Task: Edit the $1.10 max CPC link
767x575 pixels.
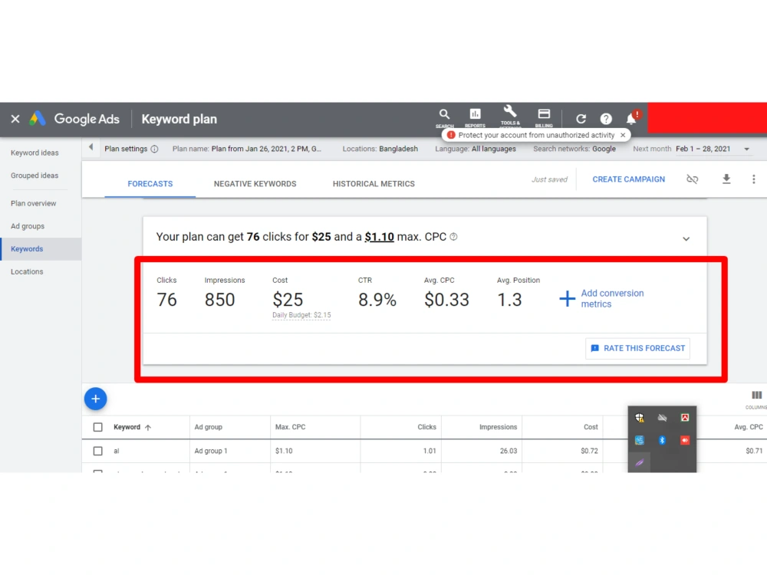Action: 379,237
